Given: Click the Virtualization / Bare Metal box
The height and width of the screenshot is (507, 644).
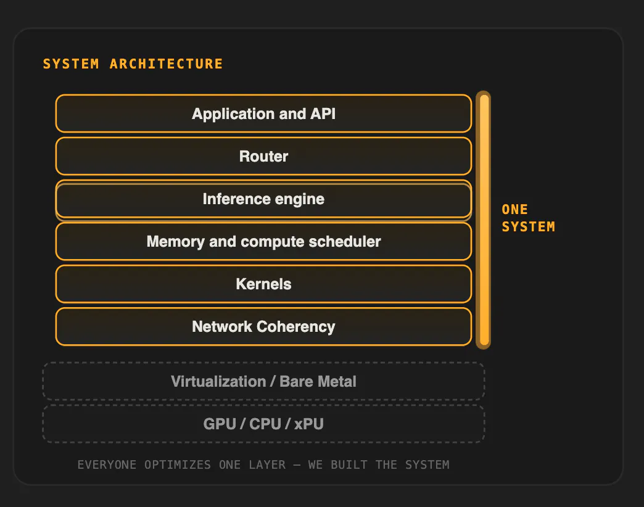Looking at the screenshot, I should [263, 381].
